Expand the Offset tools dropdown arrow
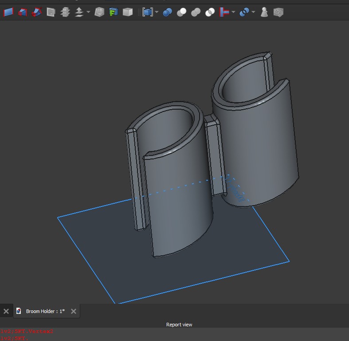349x341 pixels. [x=88, y=12]
